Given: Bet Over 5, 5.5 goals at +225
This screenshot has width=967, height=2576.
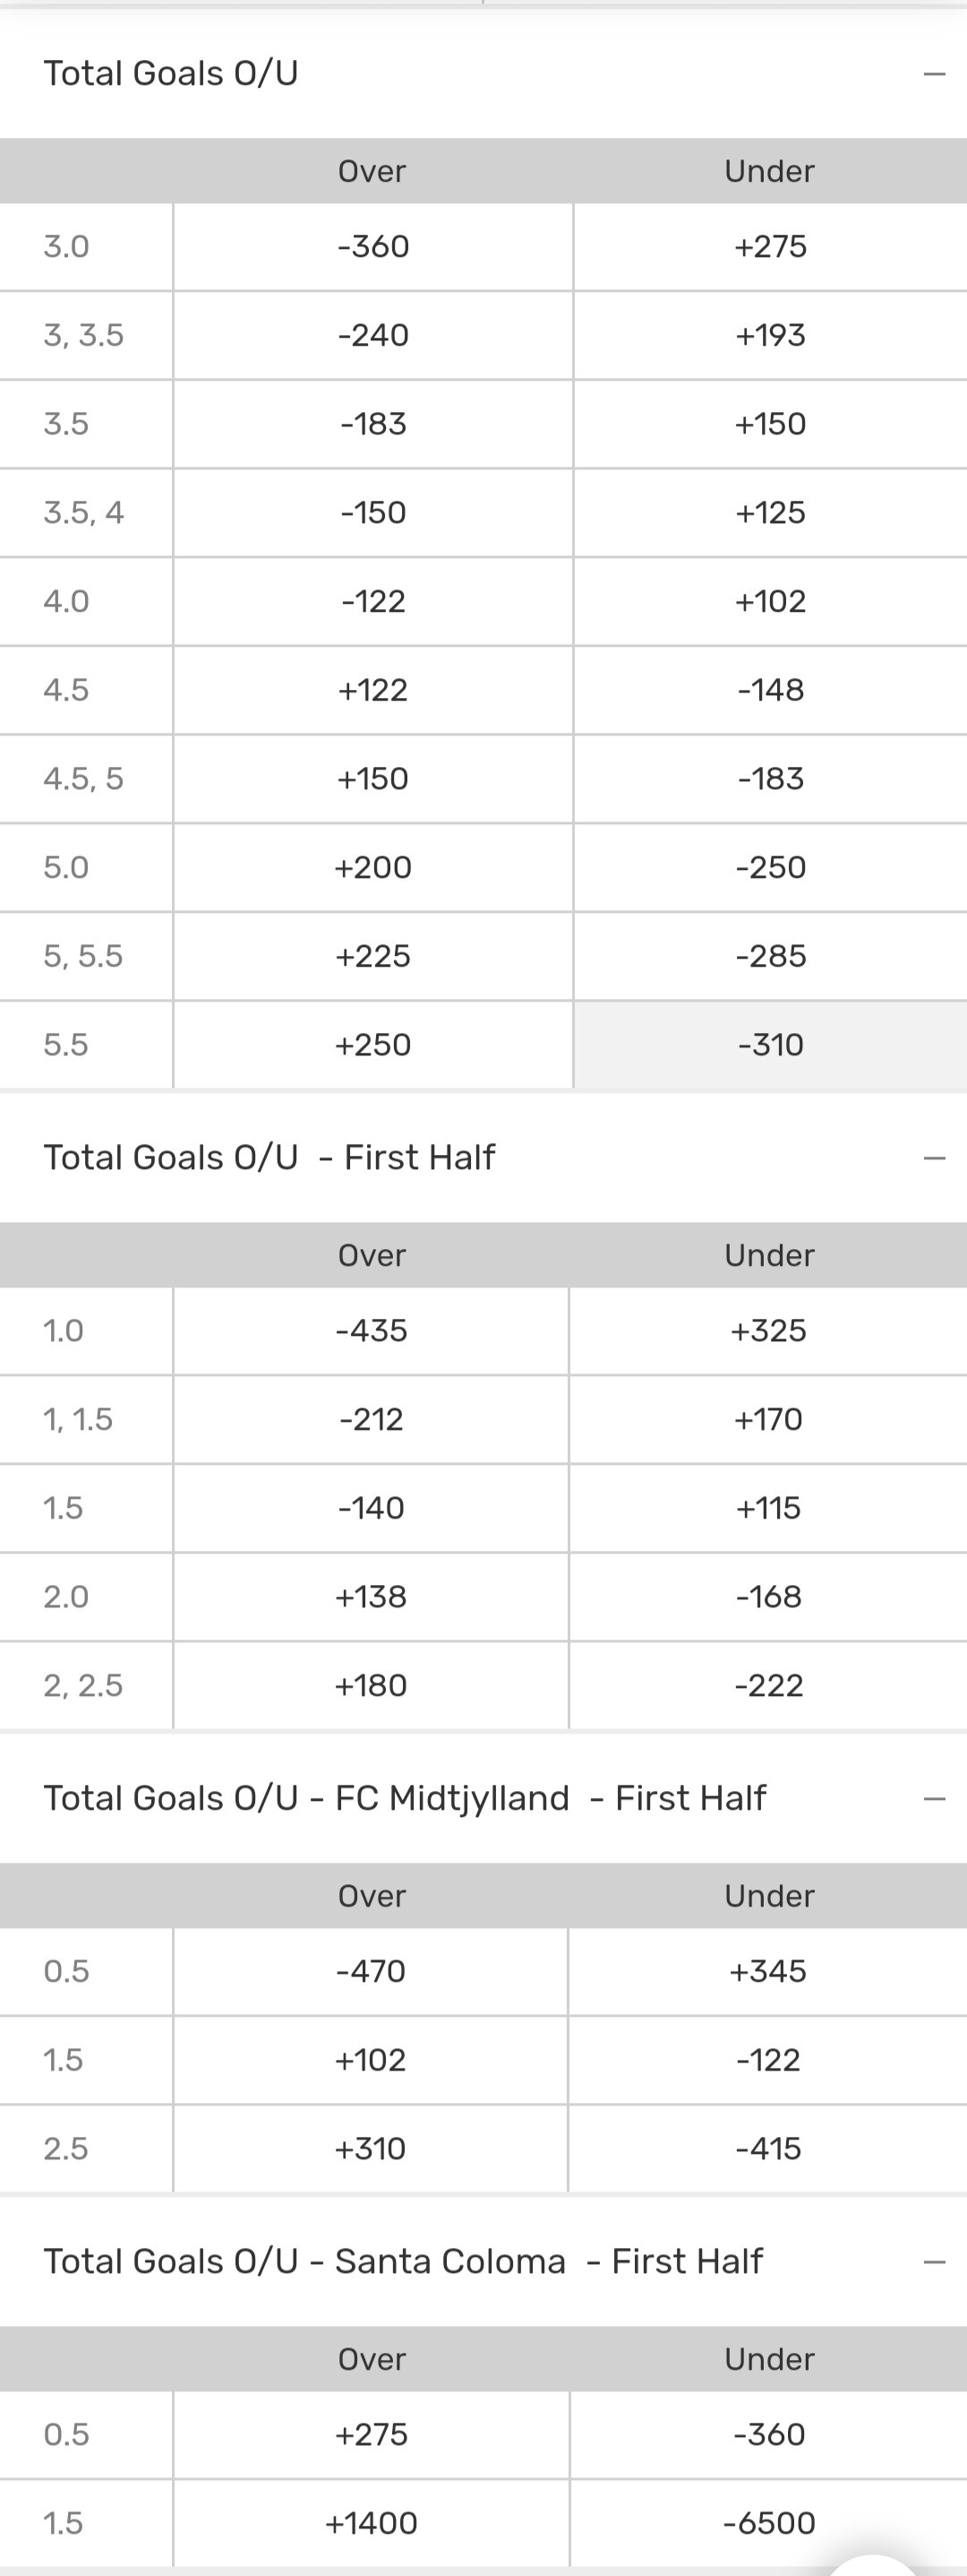Looking at the screenshot, I should 372,956.
